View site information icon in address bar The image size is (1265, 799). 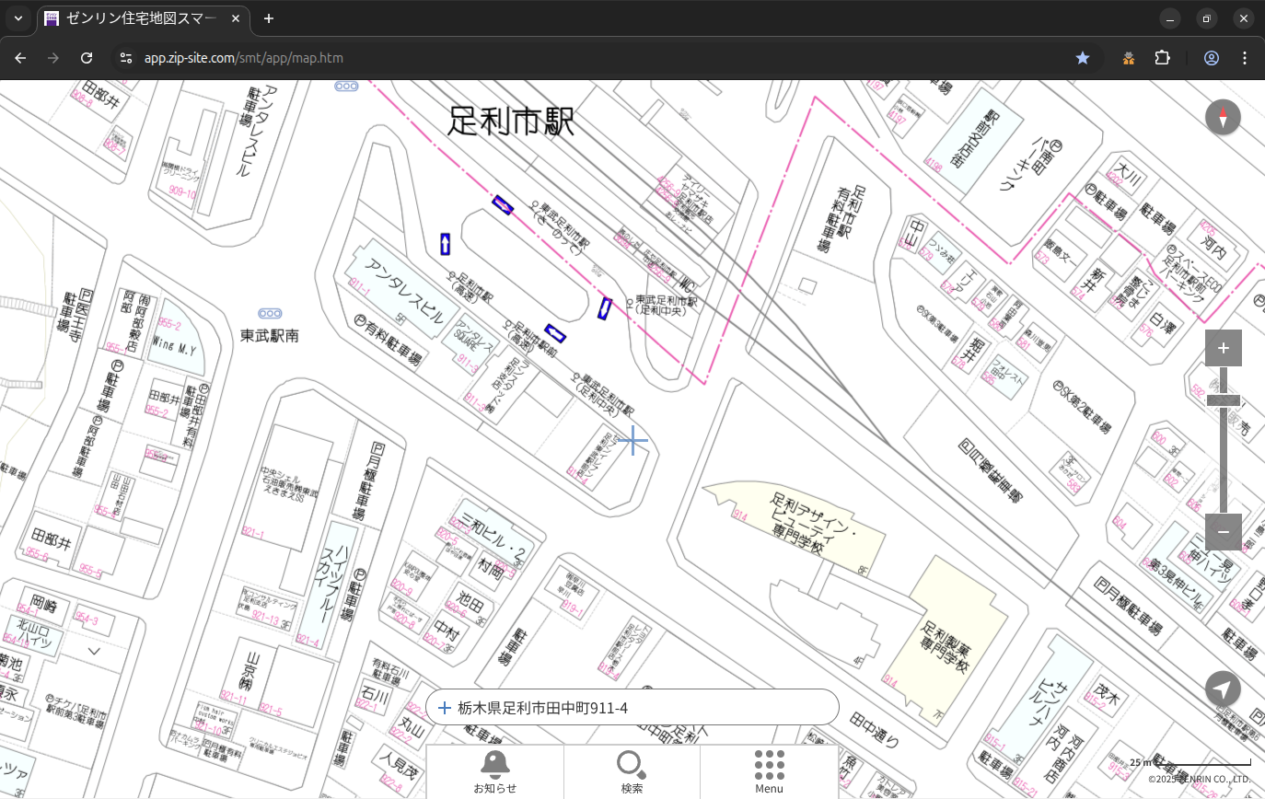coord(126,58)
